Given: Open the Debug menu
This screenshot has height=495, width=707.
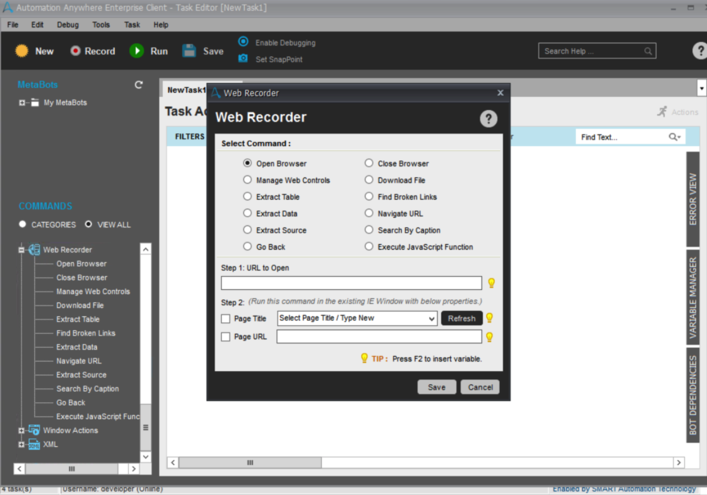Looking at the screenshot, I should (x=67, y=25).
